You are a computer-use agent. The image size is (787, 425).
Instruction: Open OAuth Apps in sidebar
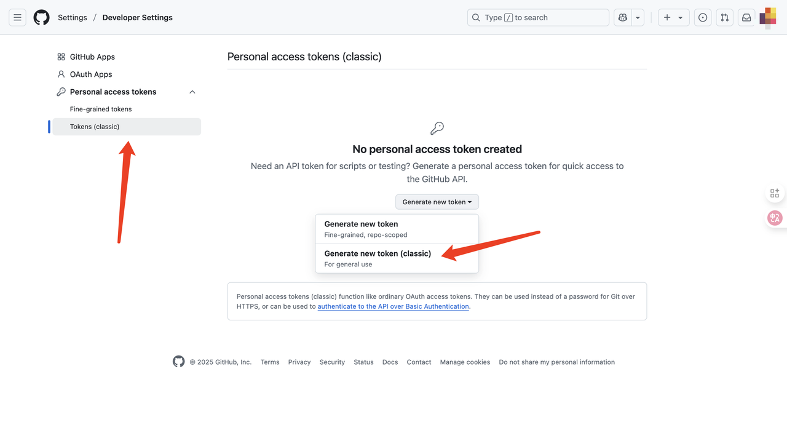91,74
